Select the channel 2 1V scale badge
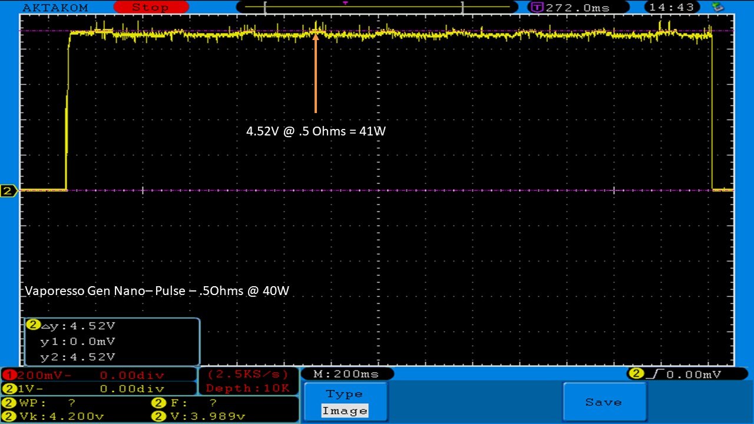This screenshot has height=424, width=754. point(9,389)
